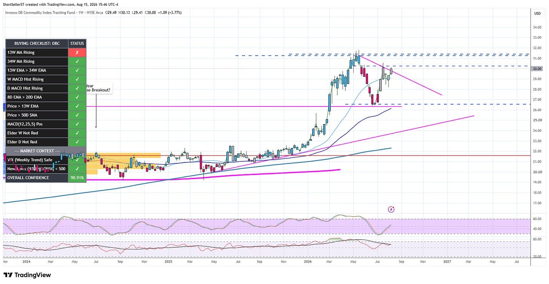The width and height of the screenshot is (549, 284).
Task: Click the status check for D MACD Hist Rising
Action: (77, 88)
